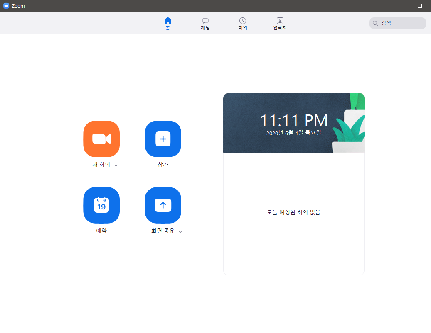Maximize the Zoom window
This screenshot has width=431, height=333.
click(419, 6)
